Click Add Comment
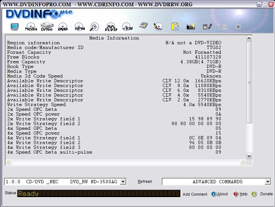Image resolution: width=275 pixels, height=207 pixels. click(x=195, y=194)
